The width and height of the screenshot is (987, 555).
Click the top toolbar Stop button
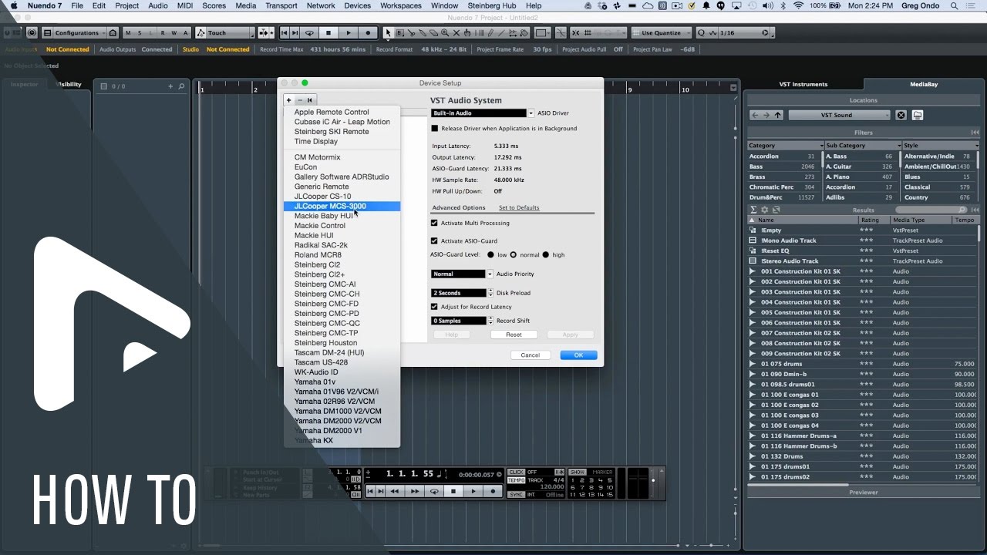point(328,33)
